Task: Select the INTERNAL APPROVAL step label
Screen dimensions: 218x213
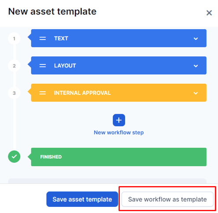Action: click(x=82, y=93)
